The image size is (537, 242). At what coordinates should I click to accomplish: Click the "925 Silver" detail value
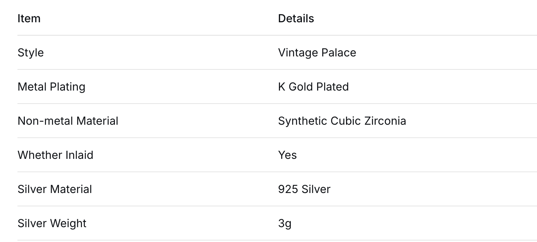click(304, 189)
